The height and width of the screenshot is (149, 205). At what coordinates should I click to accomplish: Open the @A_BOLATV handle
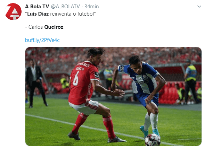pos(65,7)
